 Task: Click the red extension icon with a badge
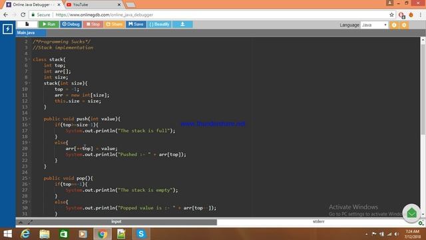click(402, 15)
